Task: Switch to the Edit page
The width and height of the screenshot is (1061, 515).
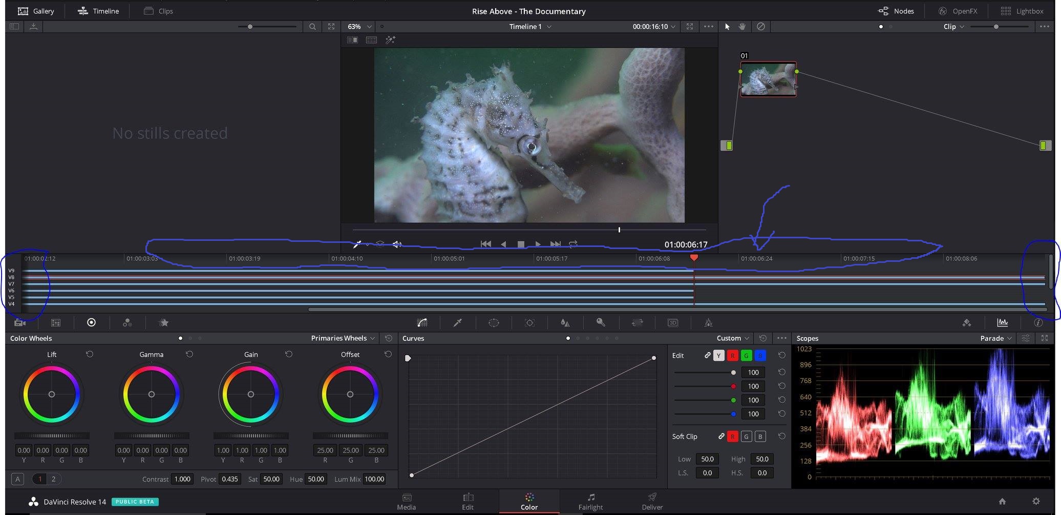Action: (x=468, y=502)
